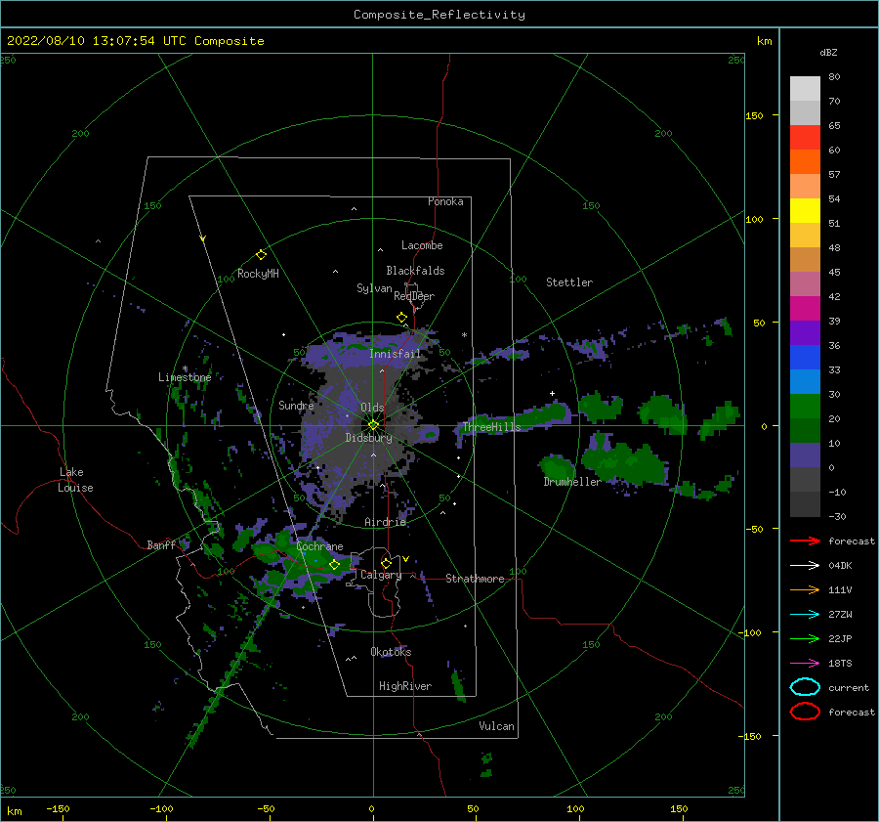The height and width of the screenshot is (822, 879).
Task: Click the 33 dBZ blue color swatch
Action: [x=805, y=358]
